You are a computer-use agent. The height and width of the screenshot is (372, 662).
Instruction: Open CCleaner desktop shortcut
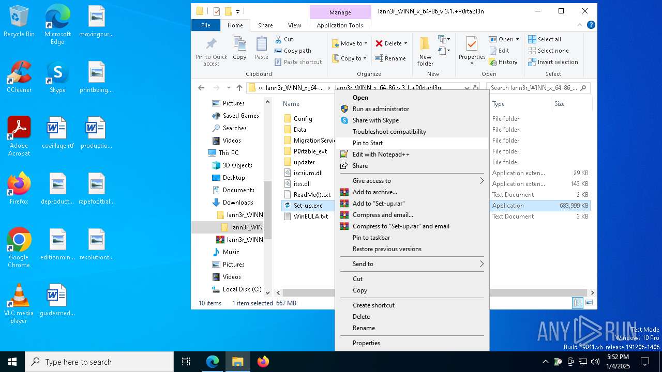[x=19, y=77]
